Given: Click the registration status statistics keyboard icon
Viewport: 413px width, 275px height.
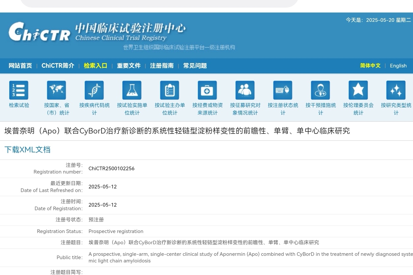Looking at the screenshot, I should 283,90.
